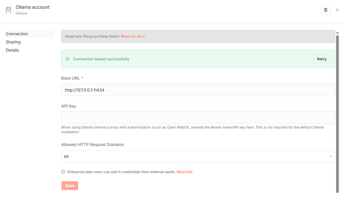
Task: Open the Allowed HTTP Request Domains dropdown
Action: click(198, 156)
